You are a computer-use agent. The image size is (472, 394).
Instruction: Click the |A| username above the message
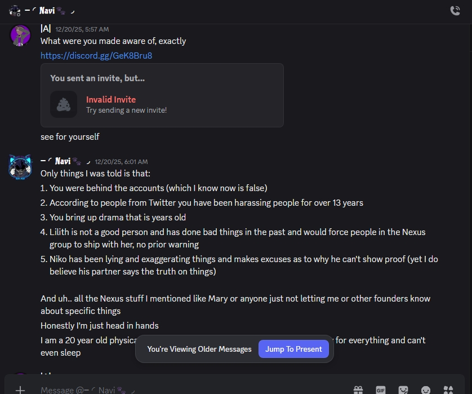point(46,29)
